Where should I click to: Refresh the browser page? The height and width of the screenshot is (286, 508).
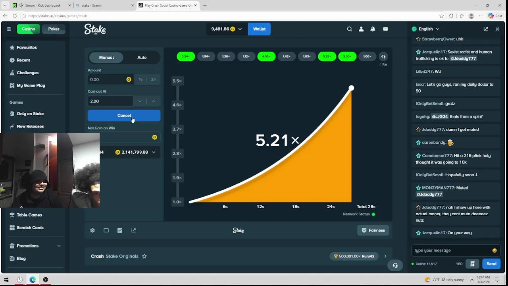click(x=15, y=16)
